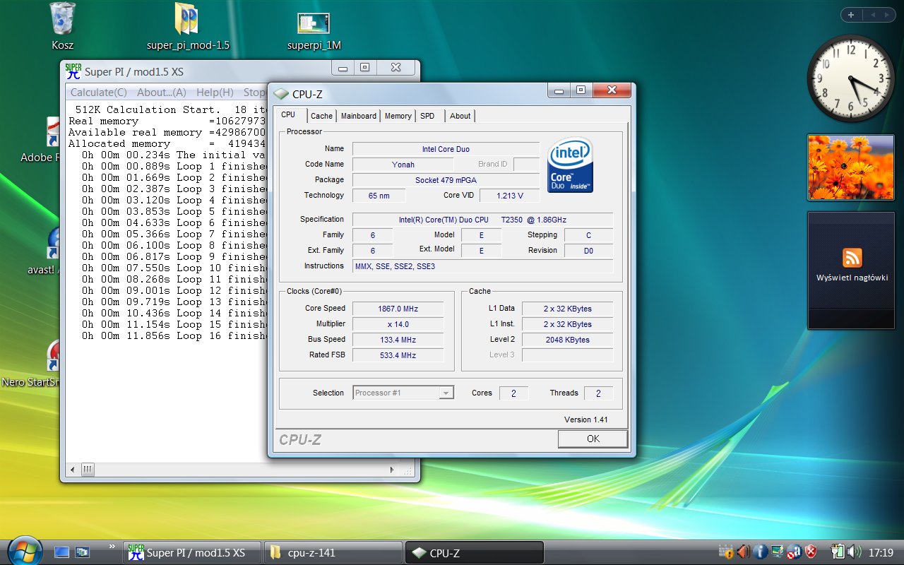Open the Calculate(C) menu in Super PI
904x565 pixels.
(99, 93)
